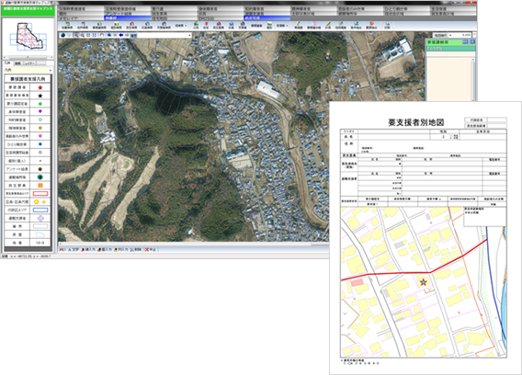Toggle the 生活保護 layer cell
This screenshot has height=375, width=522.
[x=453, y=8]
